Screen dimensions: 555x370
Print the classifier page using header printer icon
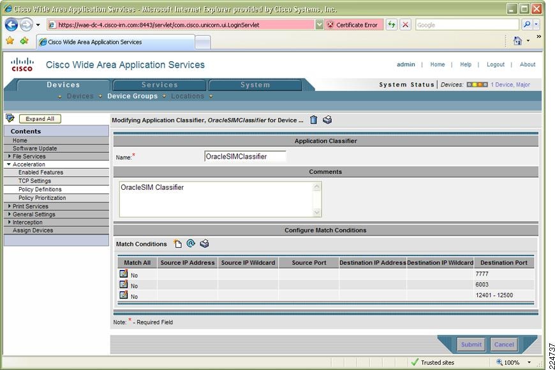coord(327,120)
